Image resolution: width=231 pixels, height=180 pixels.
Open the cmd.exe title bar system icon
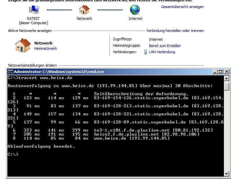[x=10, y=72]
